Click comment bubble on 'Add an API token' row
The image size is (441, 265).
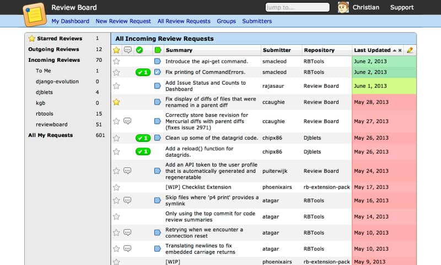(127, 171)
